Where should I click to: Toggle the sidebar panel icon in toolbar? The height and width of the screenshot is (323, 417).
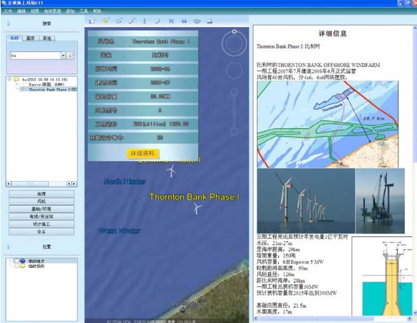(92, 21)
